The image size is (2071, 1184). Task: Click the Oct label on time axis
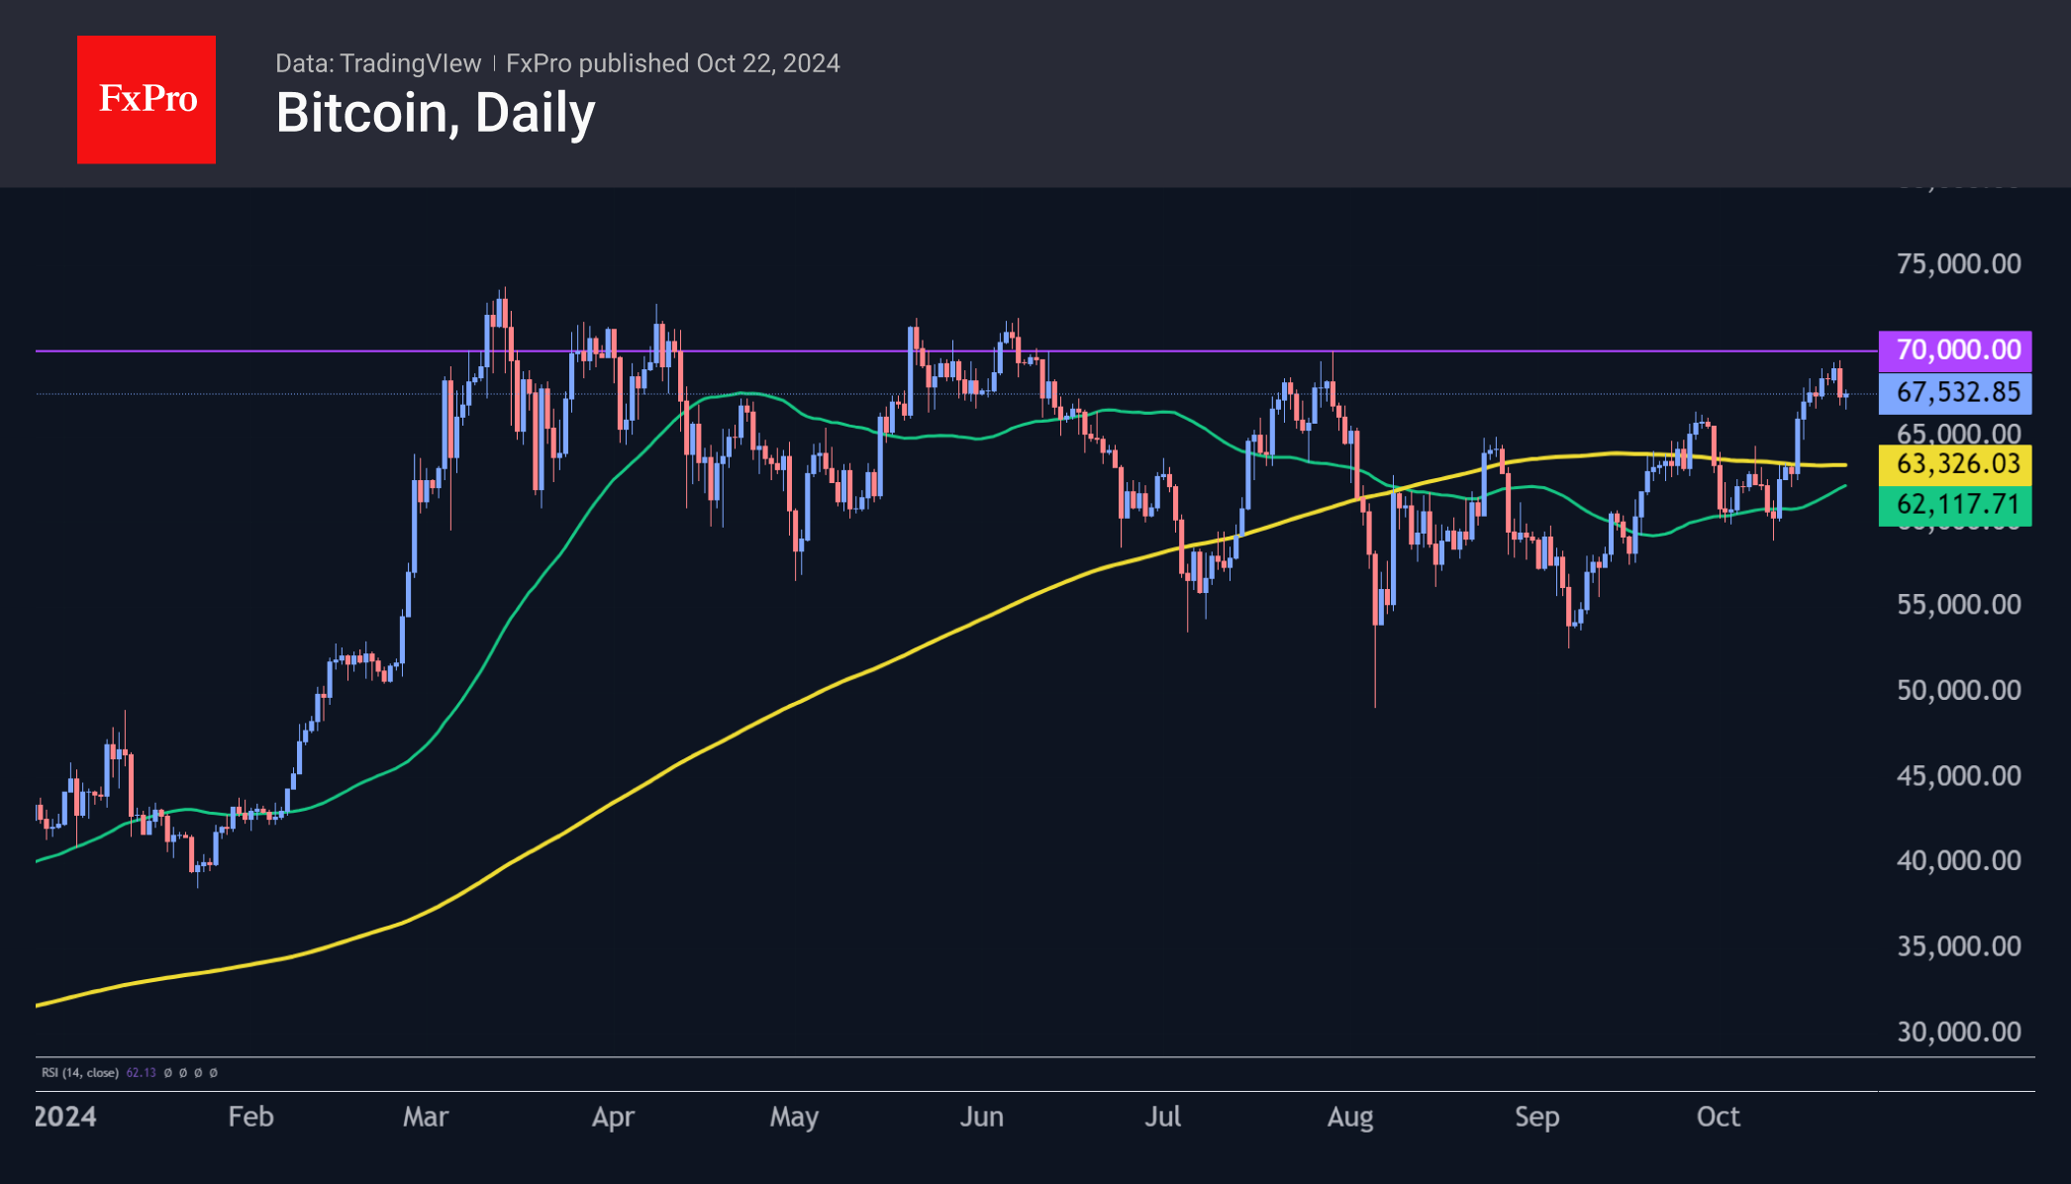pyautogui.click(x=1718, y=1117)
